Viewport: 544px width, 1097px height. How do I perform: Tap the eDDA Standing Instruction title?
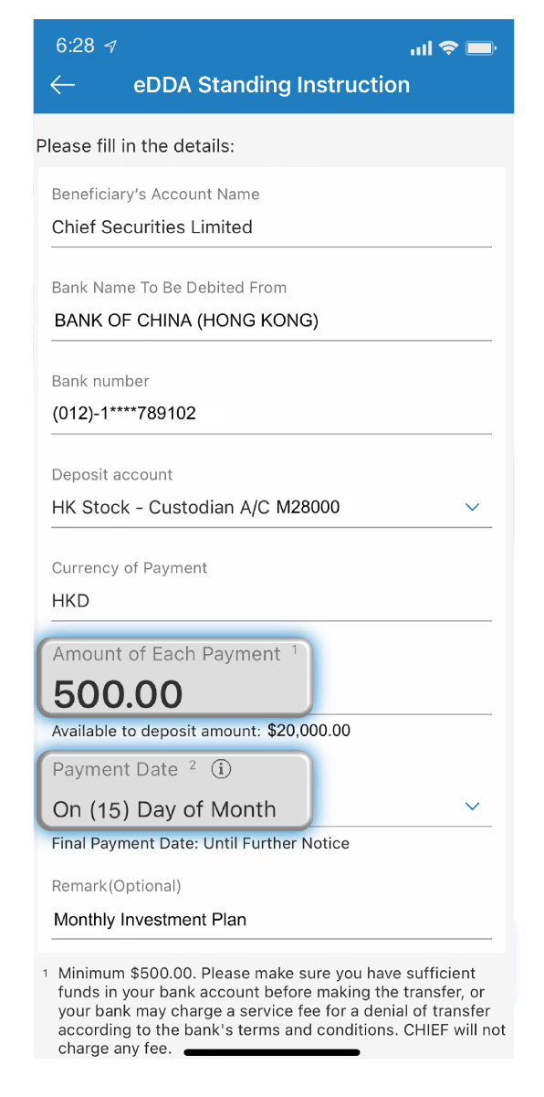point(271,85)
